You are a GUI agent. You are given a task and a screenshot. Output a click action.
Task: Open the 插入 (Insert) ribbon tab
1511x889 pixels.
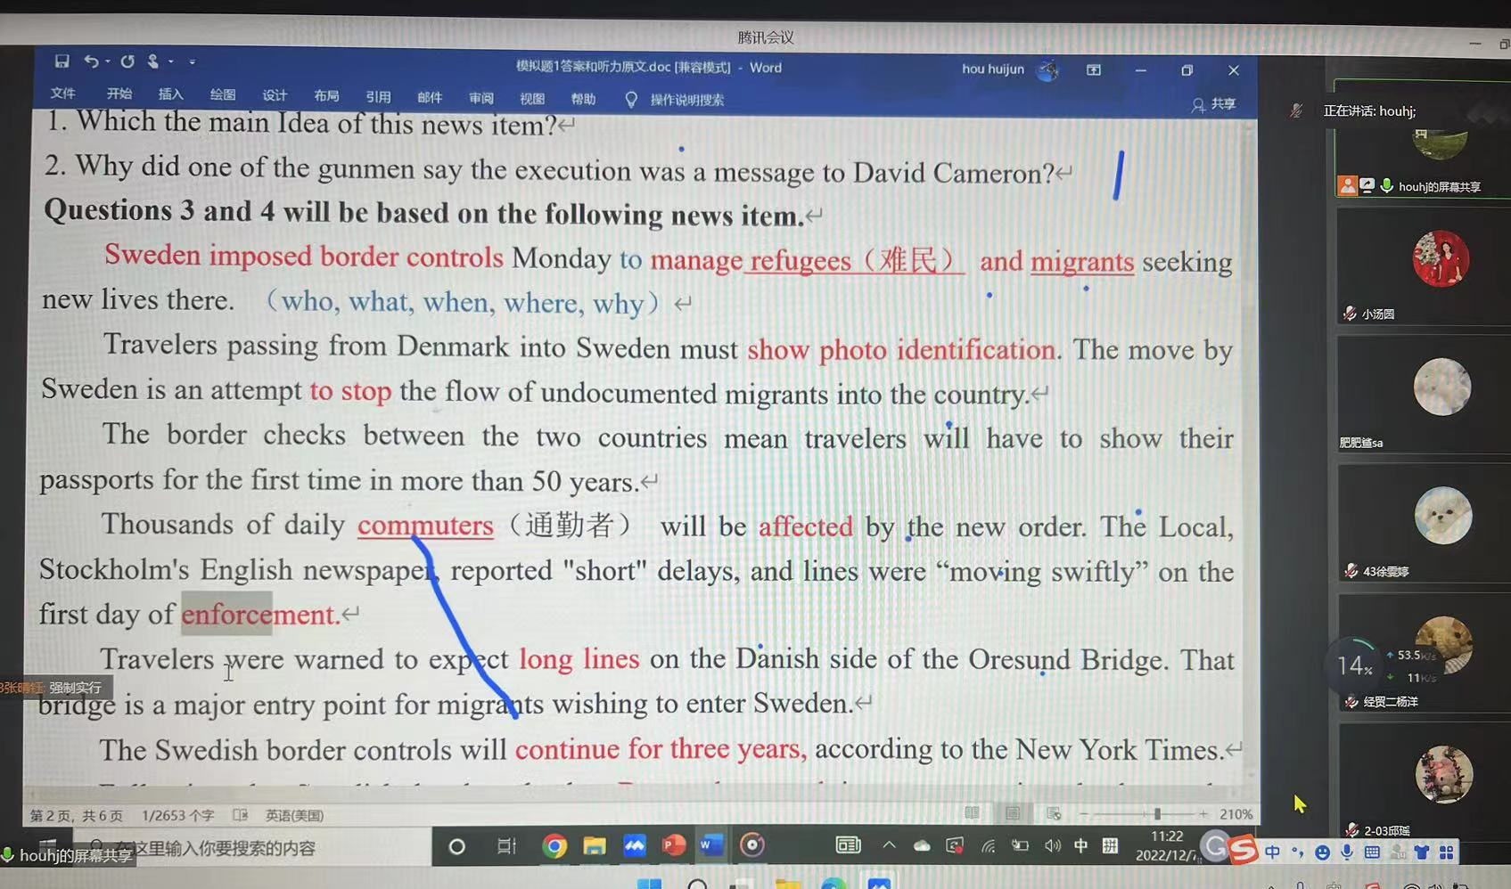170,94
